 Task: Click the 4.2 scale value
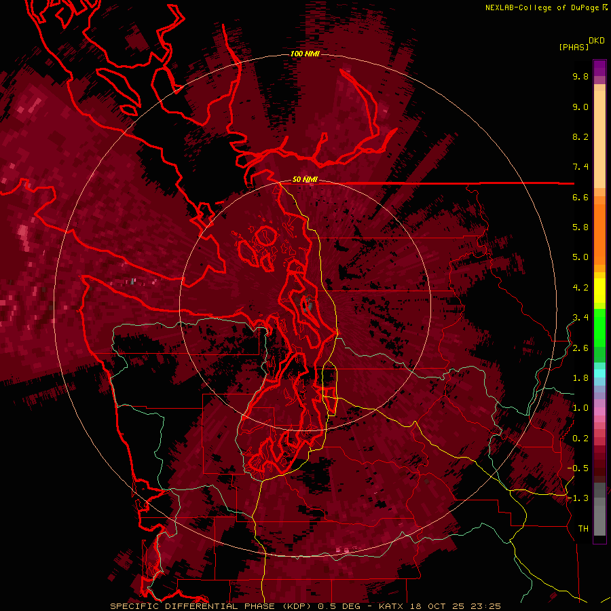coord(580,288)
